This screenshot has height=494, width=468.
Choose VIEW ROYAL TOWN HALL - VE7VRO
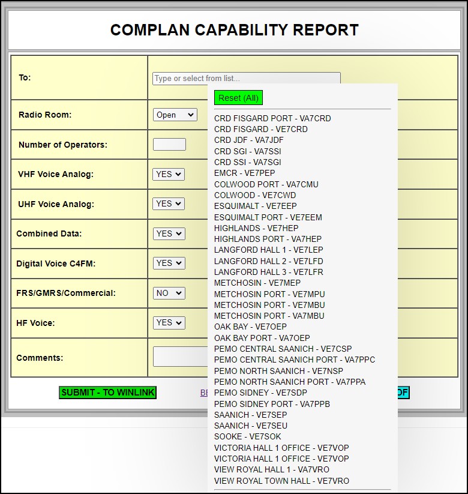pyautogui.click(x=281, y=481)
